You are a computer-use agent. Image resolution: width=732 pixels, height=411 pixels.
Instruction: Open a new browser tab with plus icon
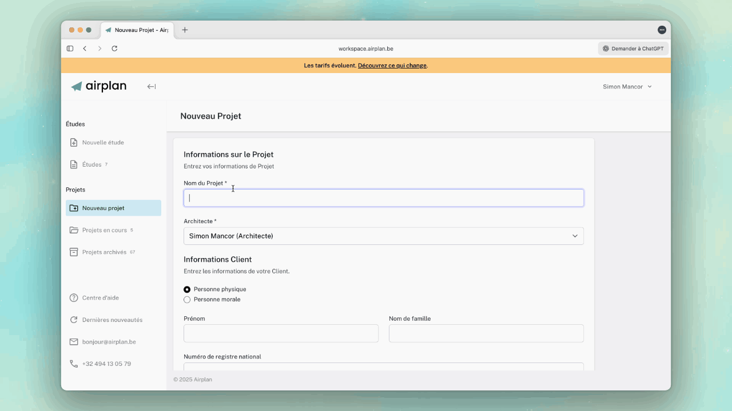tap(185, 30)
